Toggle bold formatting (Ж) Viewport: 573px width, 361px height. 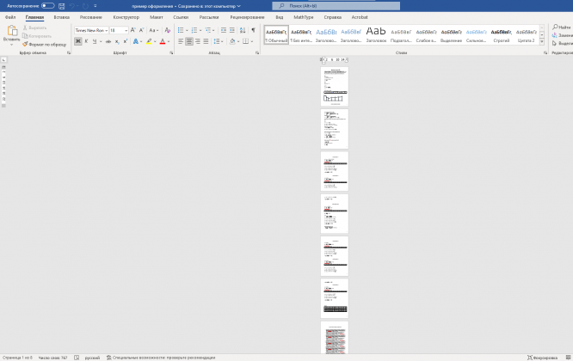[78, 40]
